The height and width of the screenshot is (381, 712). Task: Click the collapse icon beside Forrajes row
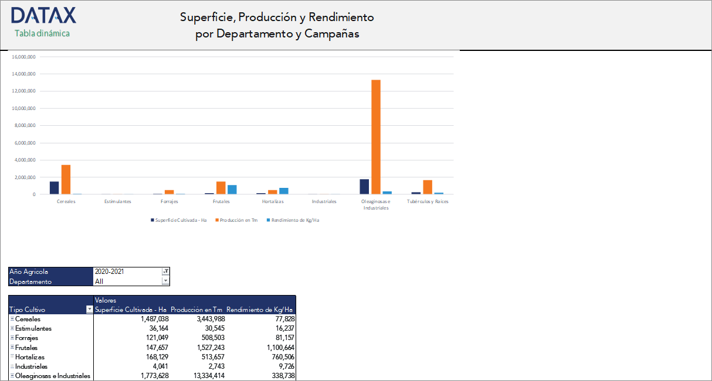click(x=11, y=338)
